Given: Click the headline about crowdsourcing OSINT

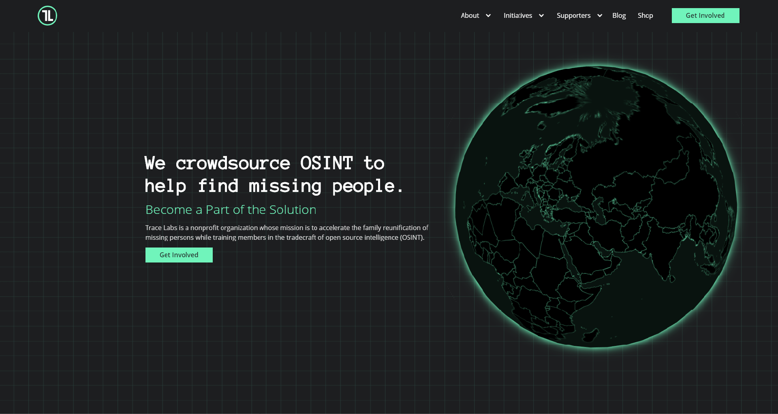Looking at the screenshot, I should tap(274, 174).
